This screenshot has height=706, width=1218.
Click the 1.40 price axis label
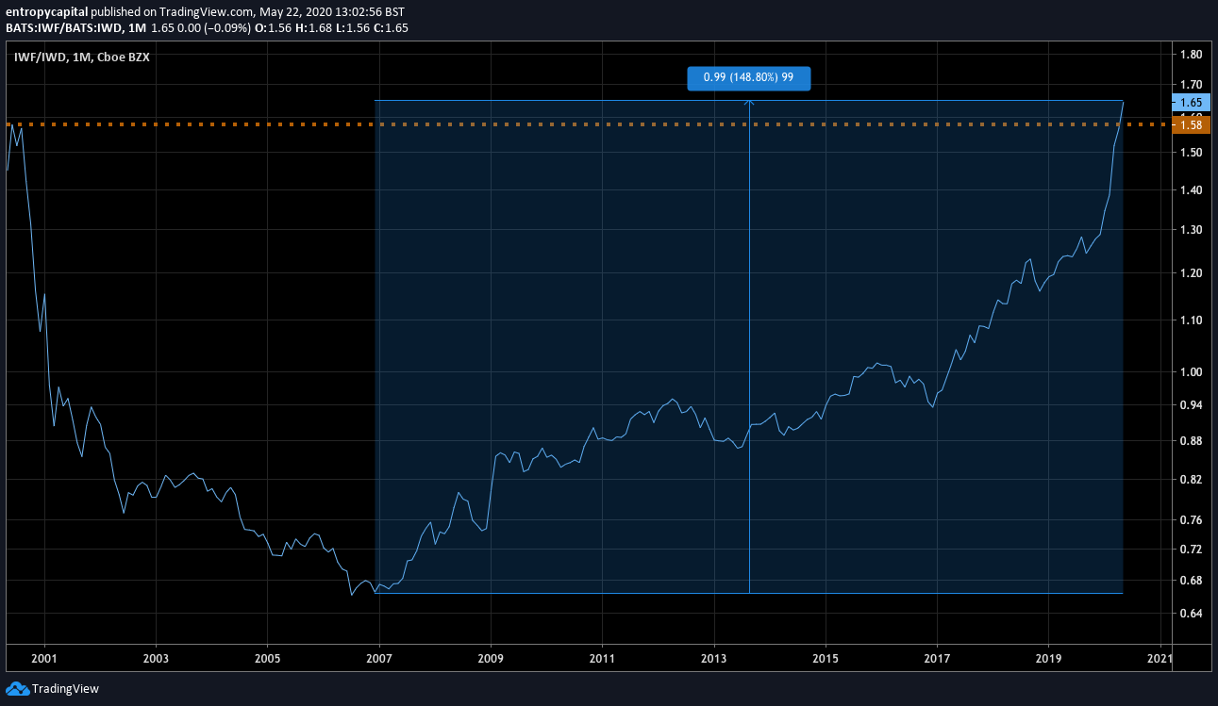[x=1191, y=190]
